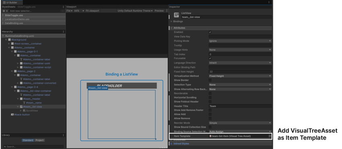Open the Selection Type dropdown
Screen dimensions: 342x149
[x=240, y=85]
